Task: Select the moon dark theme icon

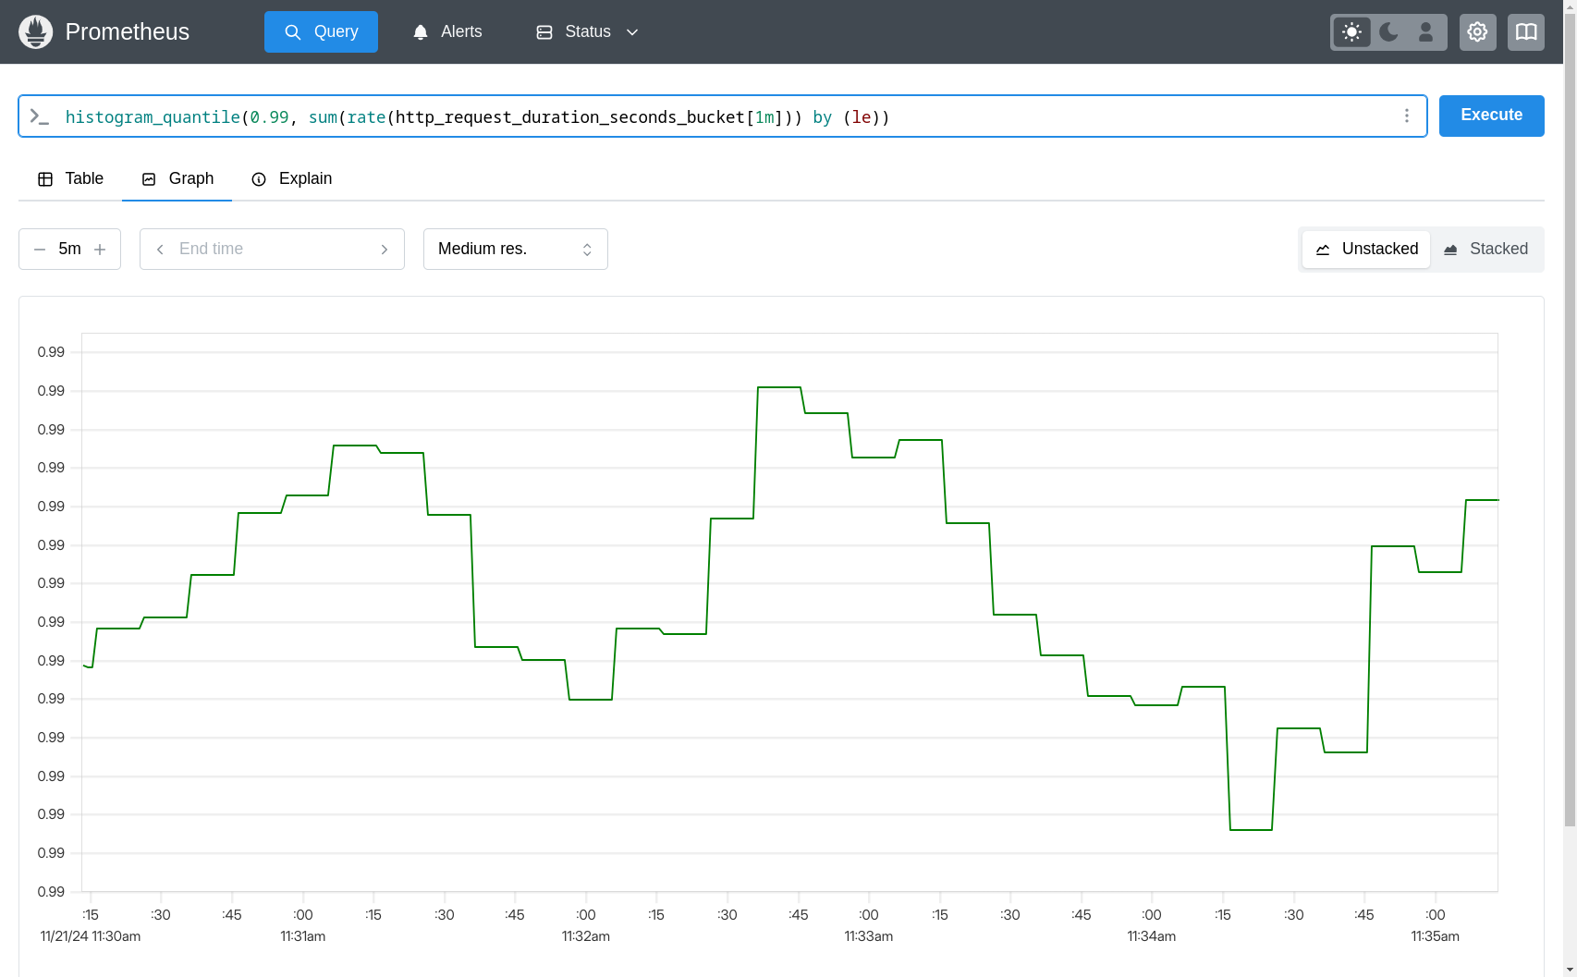Action: pos(1388,31)
